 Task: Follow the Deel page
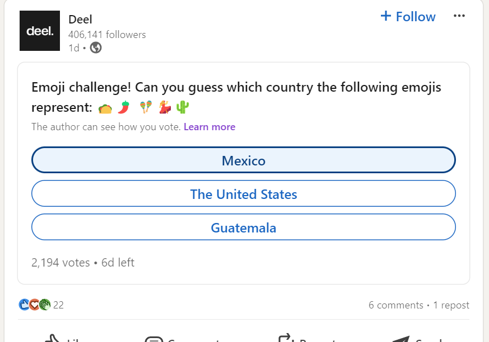tap(408, 17)
